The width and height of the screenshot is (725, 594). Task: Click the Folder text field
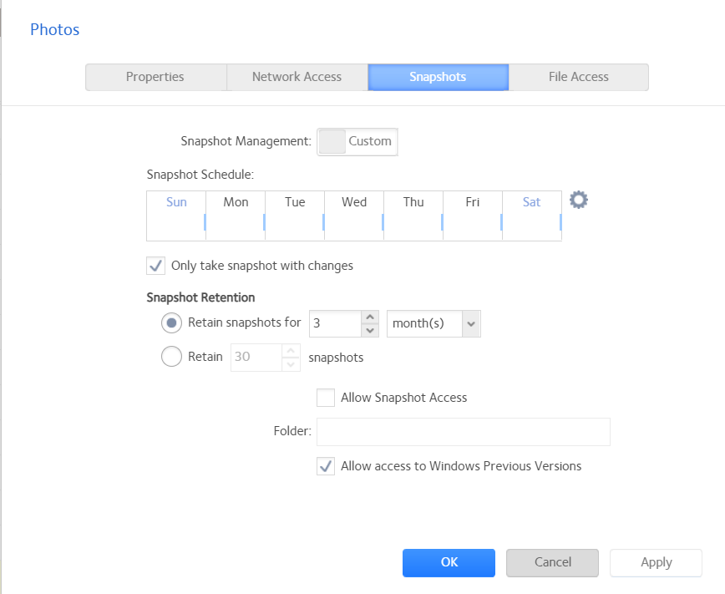pos(463,432)
